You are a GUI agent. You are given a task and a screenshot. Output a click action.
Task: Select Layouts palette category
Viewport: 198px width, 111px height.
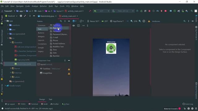click(41, 40)
